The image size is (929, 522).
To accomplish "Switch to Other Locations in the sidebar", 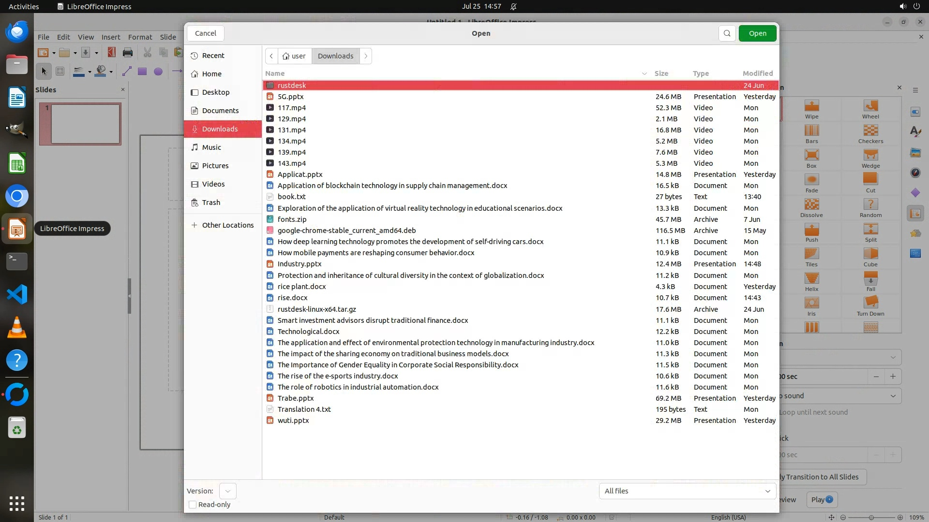I will [x=227, y=225].
